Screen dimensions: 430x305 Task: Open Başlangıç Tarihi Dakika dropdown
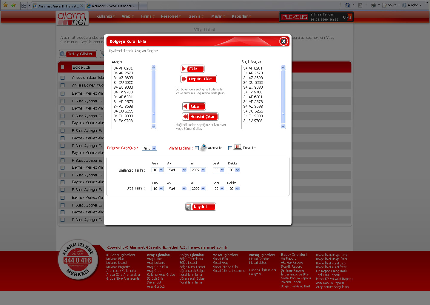234,170
